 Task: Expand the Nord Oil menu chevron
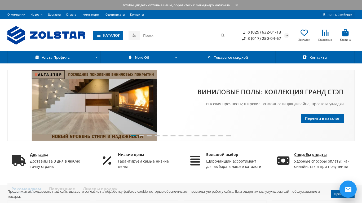[x=176, y=57]
